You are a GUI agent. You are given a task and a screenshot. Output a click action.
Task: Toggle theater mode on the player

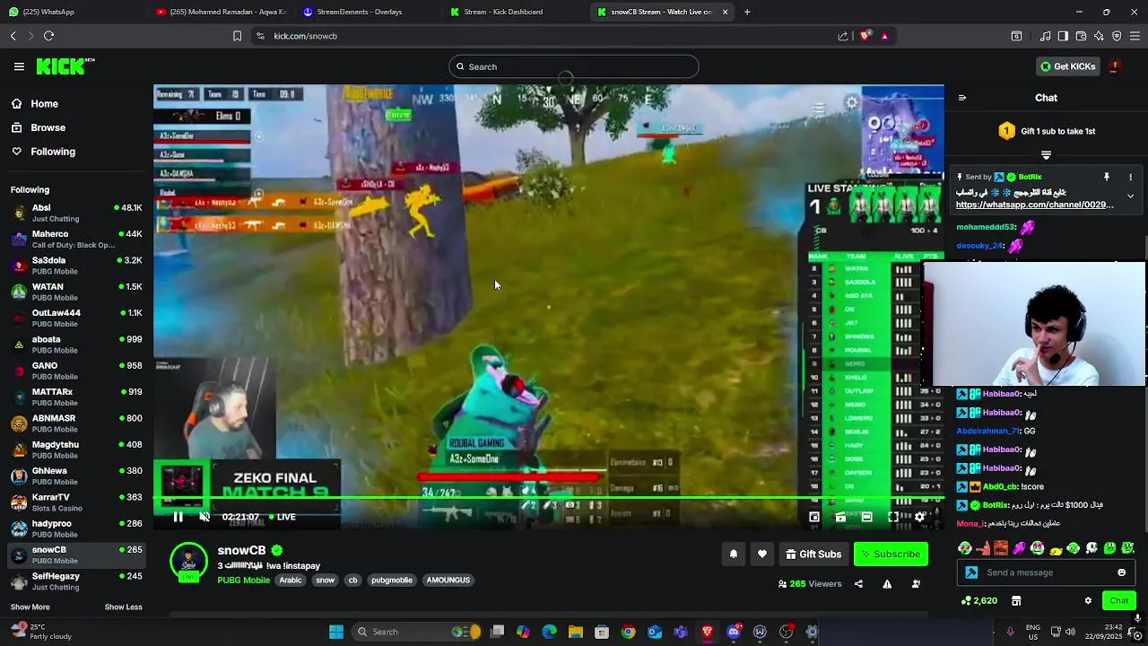click(866, 517)
